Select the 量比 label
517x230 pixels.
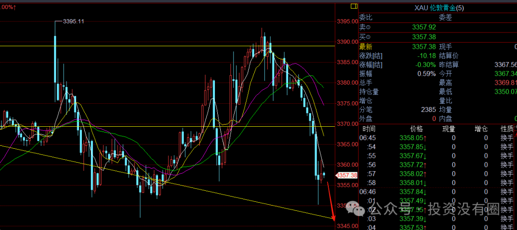coord(445,100)
